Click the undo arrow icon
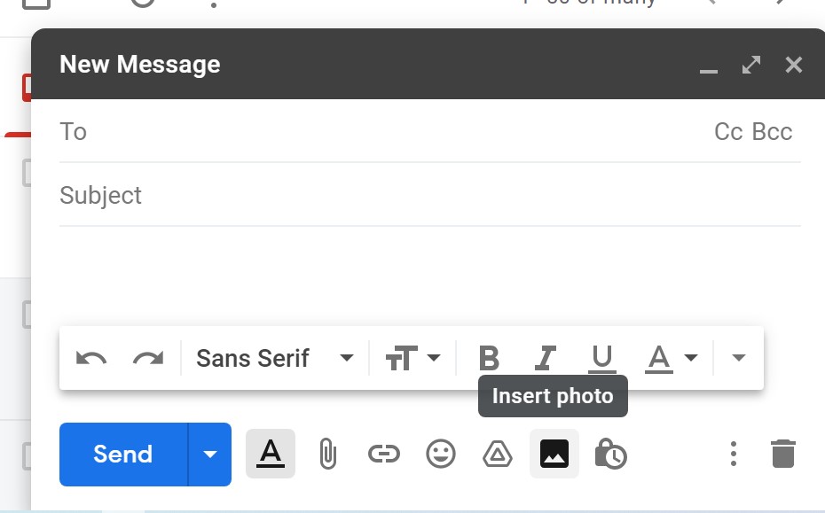The image size is (825, 513). pyautogui.click(x=91, y=358)
